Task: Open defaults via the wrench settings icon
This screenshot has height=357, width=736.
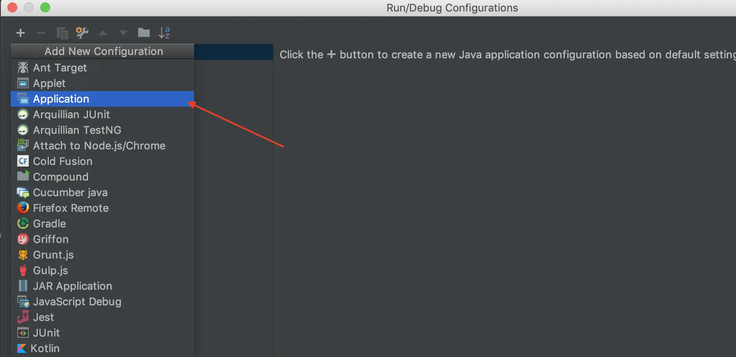Action: click(x=82, y=32)
